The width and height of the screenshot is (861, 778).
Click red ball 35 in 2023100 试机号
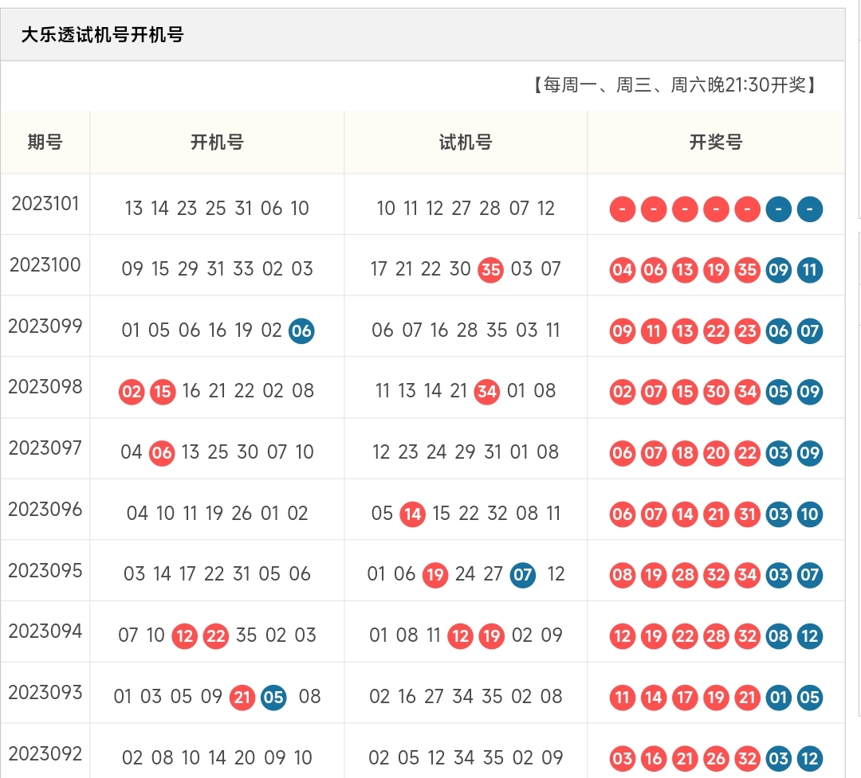point(491,270)
